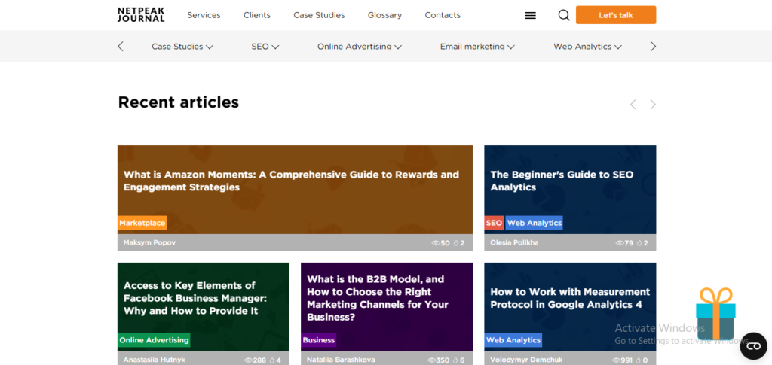This screenshot has width=772, height=365.
Task: Click views eye icon on B2B Model card
Action: click(x=431, y=360)
